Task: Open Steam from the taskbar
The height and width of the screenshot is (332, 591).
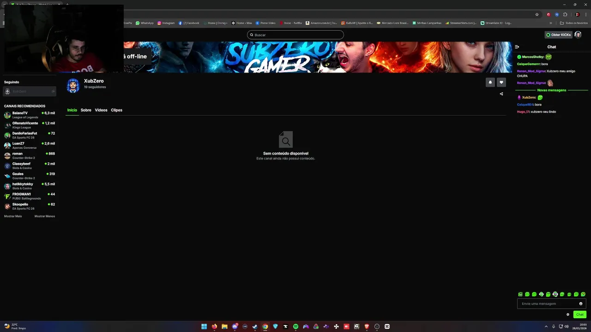Action: point(255,326)
